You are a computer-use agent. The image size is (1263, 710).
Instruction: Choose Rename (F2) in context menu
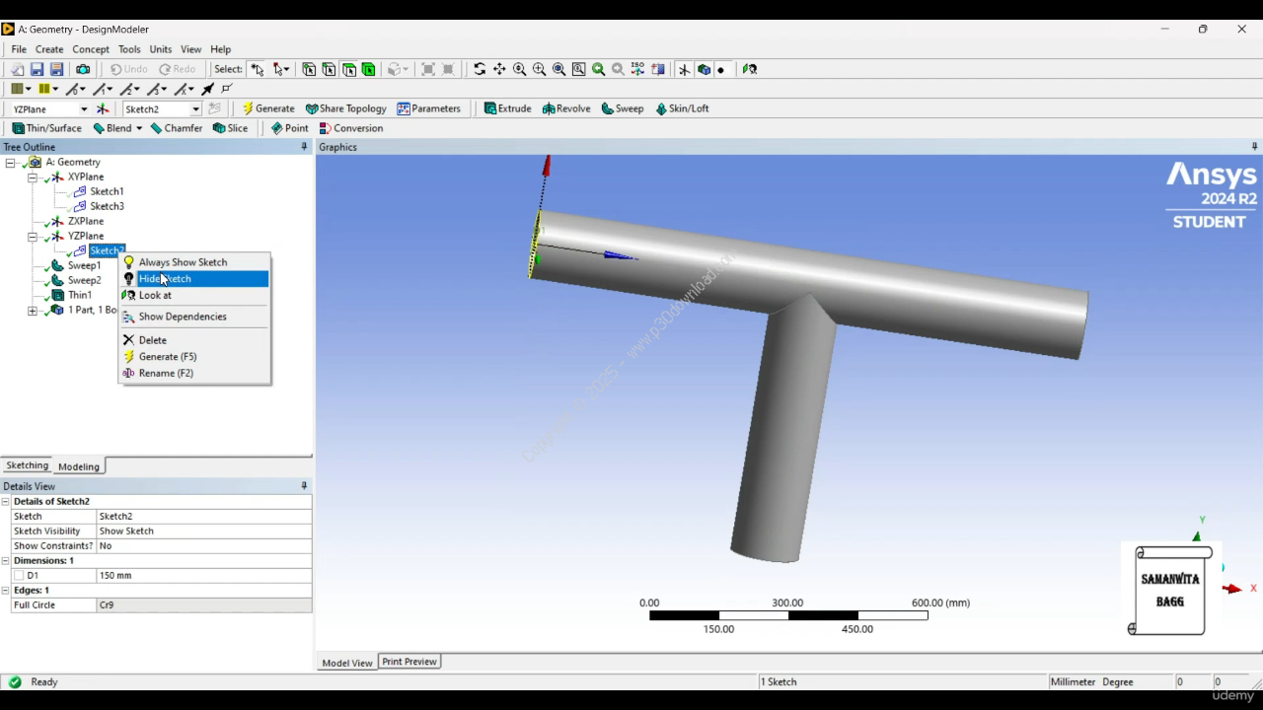194,373
